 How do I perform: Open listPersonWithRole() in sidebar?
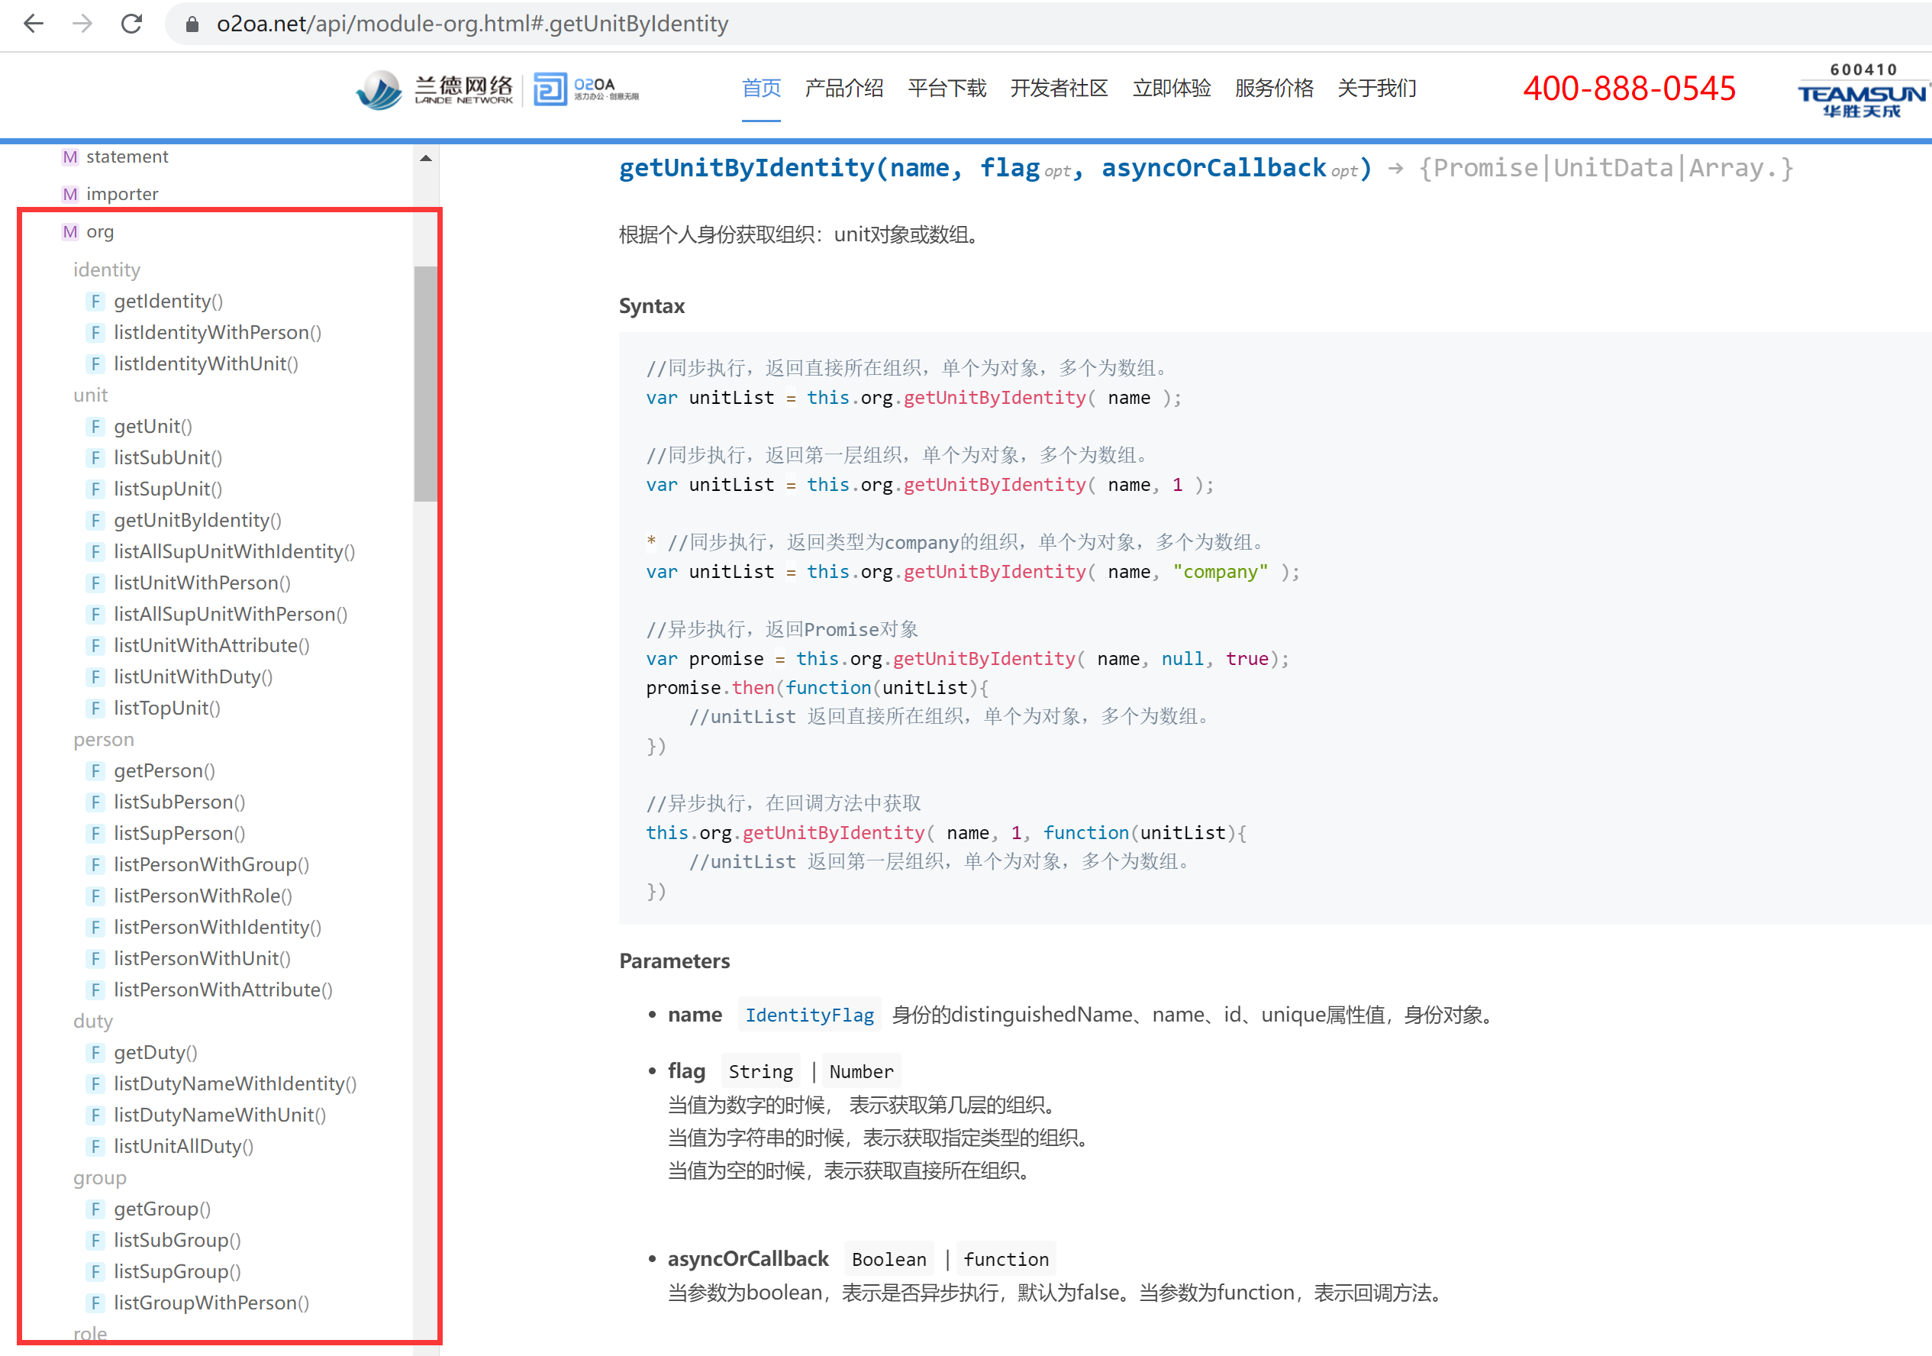click(x=203, y=896)
